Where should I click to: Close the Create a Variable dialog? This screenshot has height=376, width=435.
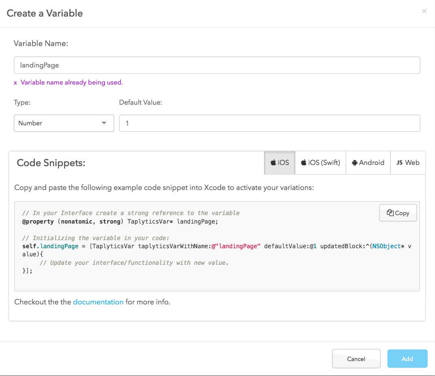pyautogui.click(x=424, y=11)
